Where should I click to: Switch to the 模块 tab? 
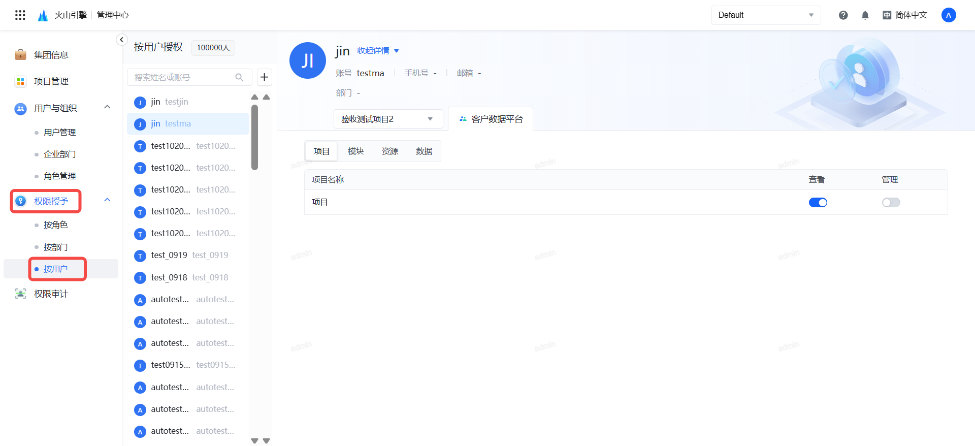point(355,151)
